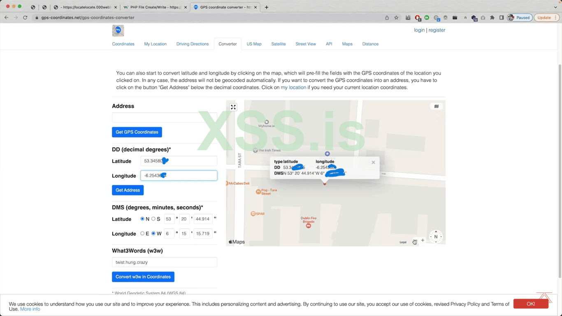Reset map orientation with the compass
This screenshot has height=316, width=562.
pyautogui.click(x=436, y=237)
